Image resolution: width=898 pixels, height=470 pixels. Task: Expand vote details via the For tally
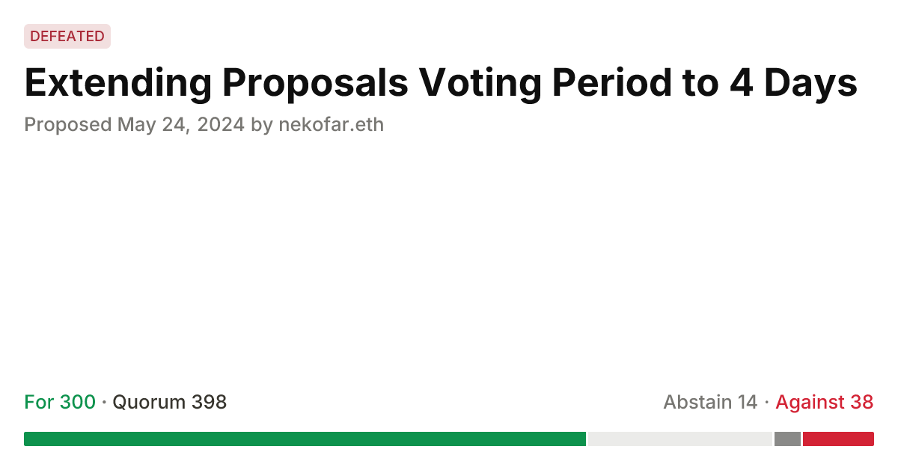59,402
